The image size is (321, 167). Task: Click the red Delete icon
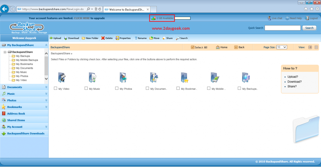click(103, 38)
